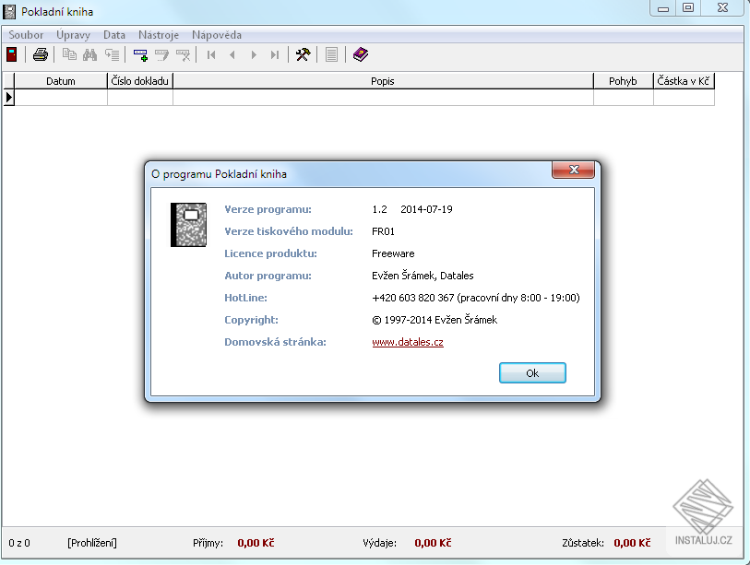Open the Úpravy menu
Image resolution: width=750 pixels, height=565 pixels.
pos(73,35)
